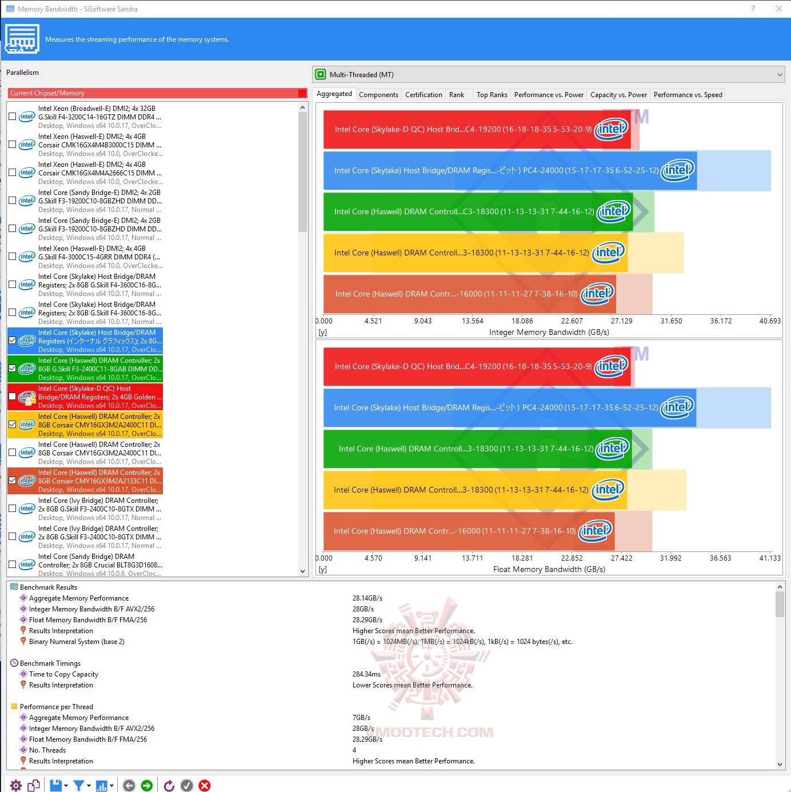
Task: Check the Corsair CMK16GX4M4A2666C15 entry
Action: 12,173
